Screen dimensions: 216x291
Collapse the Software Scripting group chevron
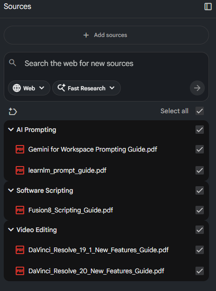tap(11, 190)
